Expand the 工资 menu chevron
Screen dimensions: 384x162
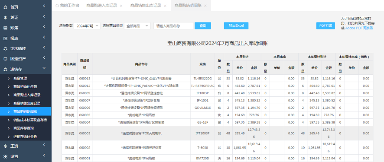[44, 145]
